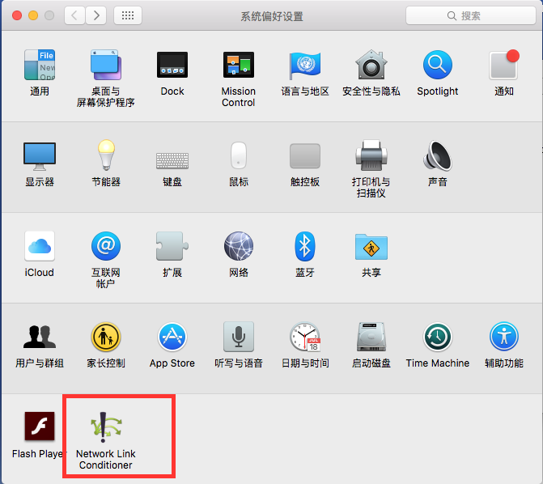Open 声音 (Sound) preferences
Image resolution: width=543 pixels, height=484 pixels.
coord(438,155)
